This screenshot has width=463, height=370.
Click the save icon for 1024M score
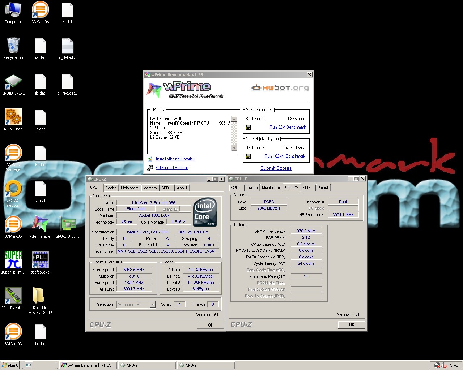[248, 156]
